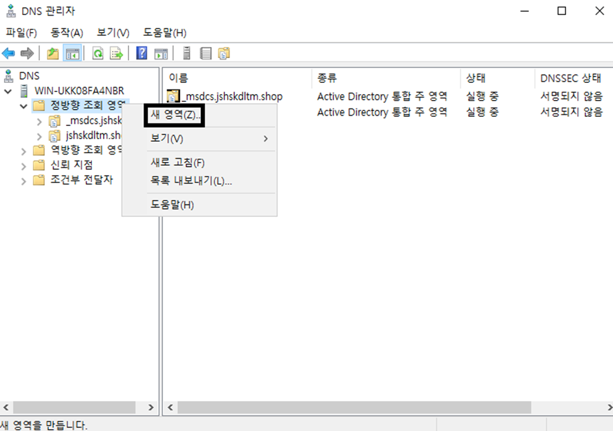The image size is (613, 431).
Task: Open Help via the blue question-mark icon
Action: [x=142, y=54]
